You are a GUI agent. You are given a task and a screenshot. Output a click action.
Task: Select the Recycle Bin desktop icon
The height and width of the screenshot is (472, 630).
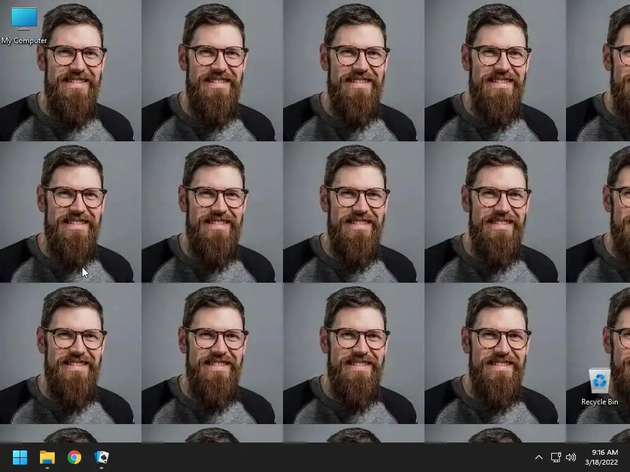tap(599, 387)
